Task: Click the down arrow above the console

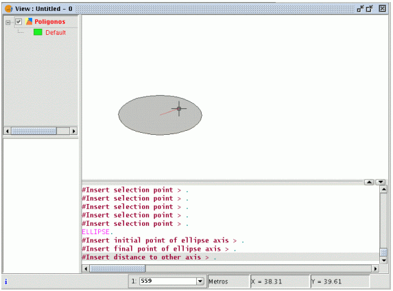Action: tap(381, 182)
